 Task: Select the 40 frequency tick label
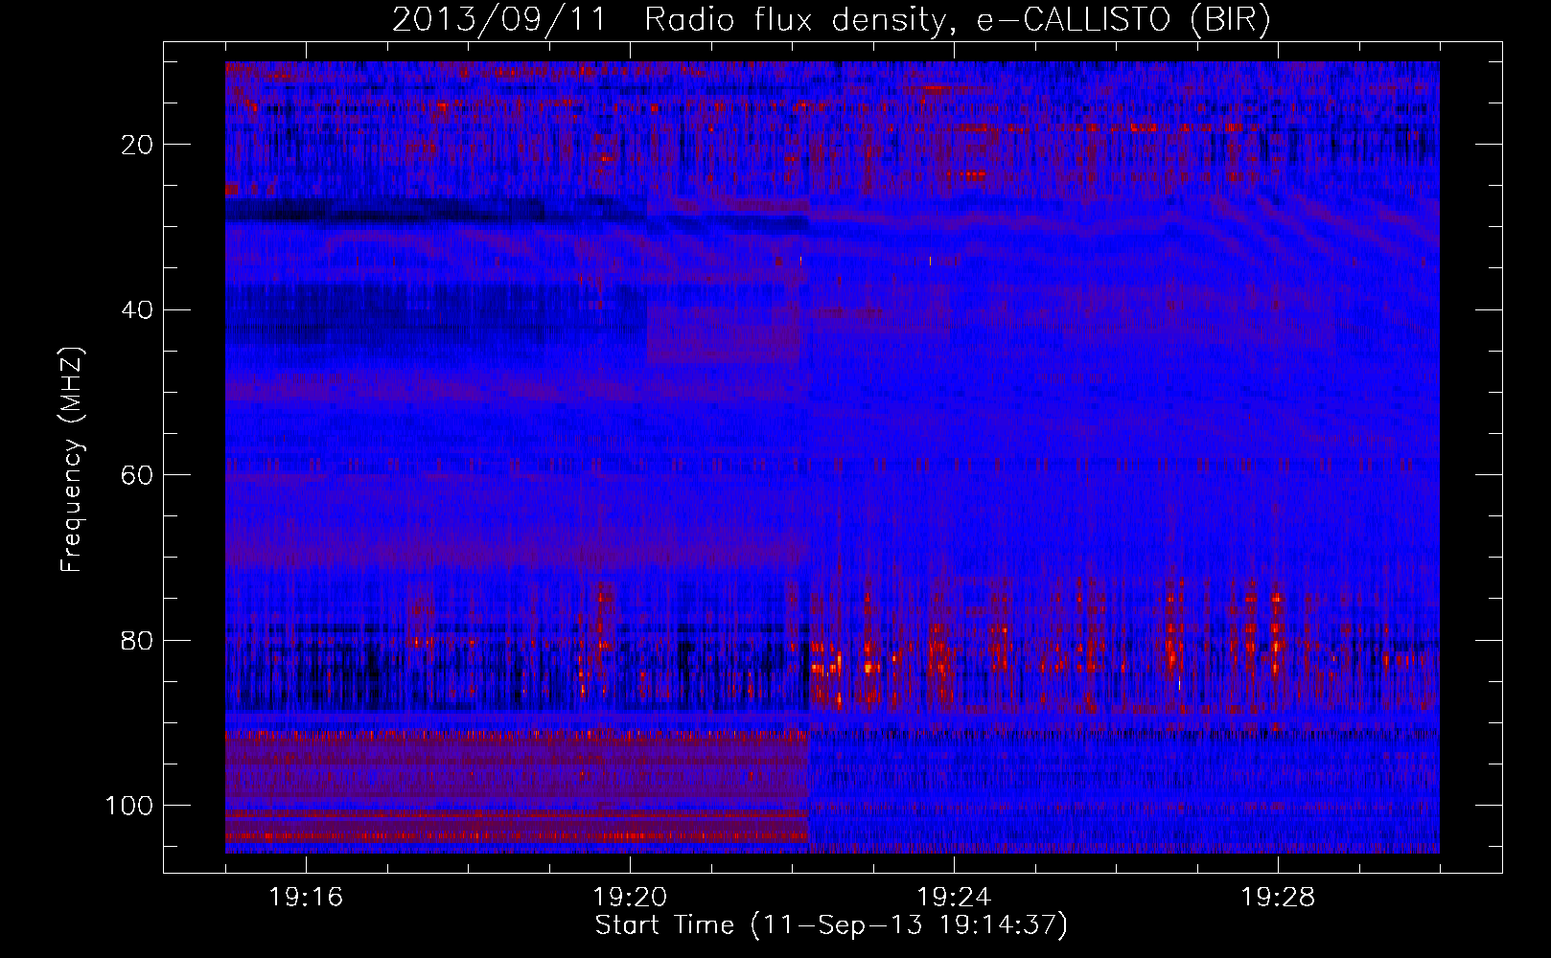coord(137,310)
